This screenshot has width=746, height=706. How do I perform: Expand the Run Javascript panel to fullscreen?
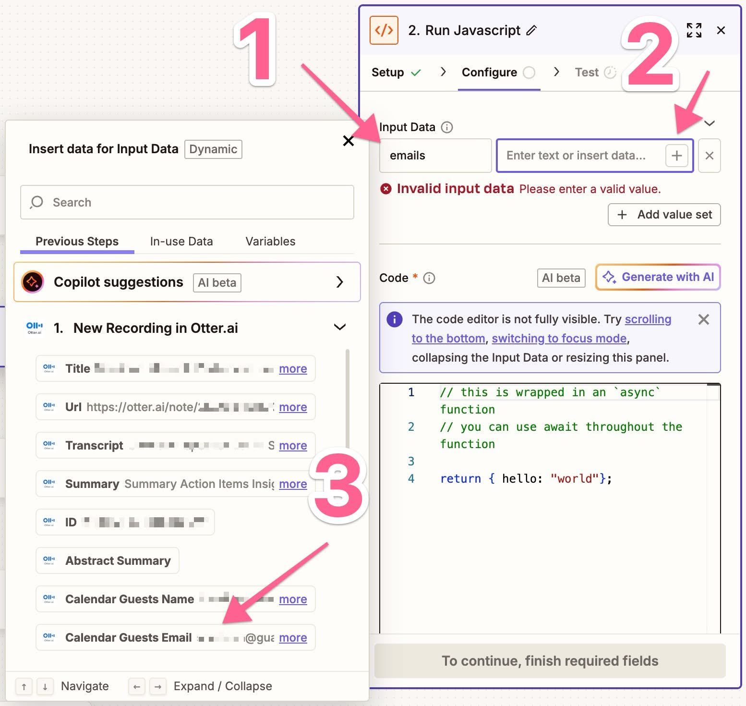[693, 30]
